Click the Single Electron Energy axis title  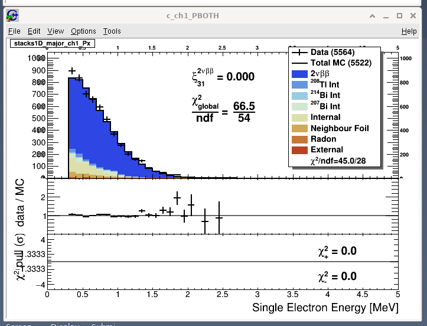325,308
